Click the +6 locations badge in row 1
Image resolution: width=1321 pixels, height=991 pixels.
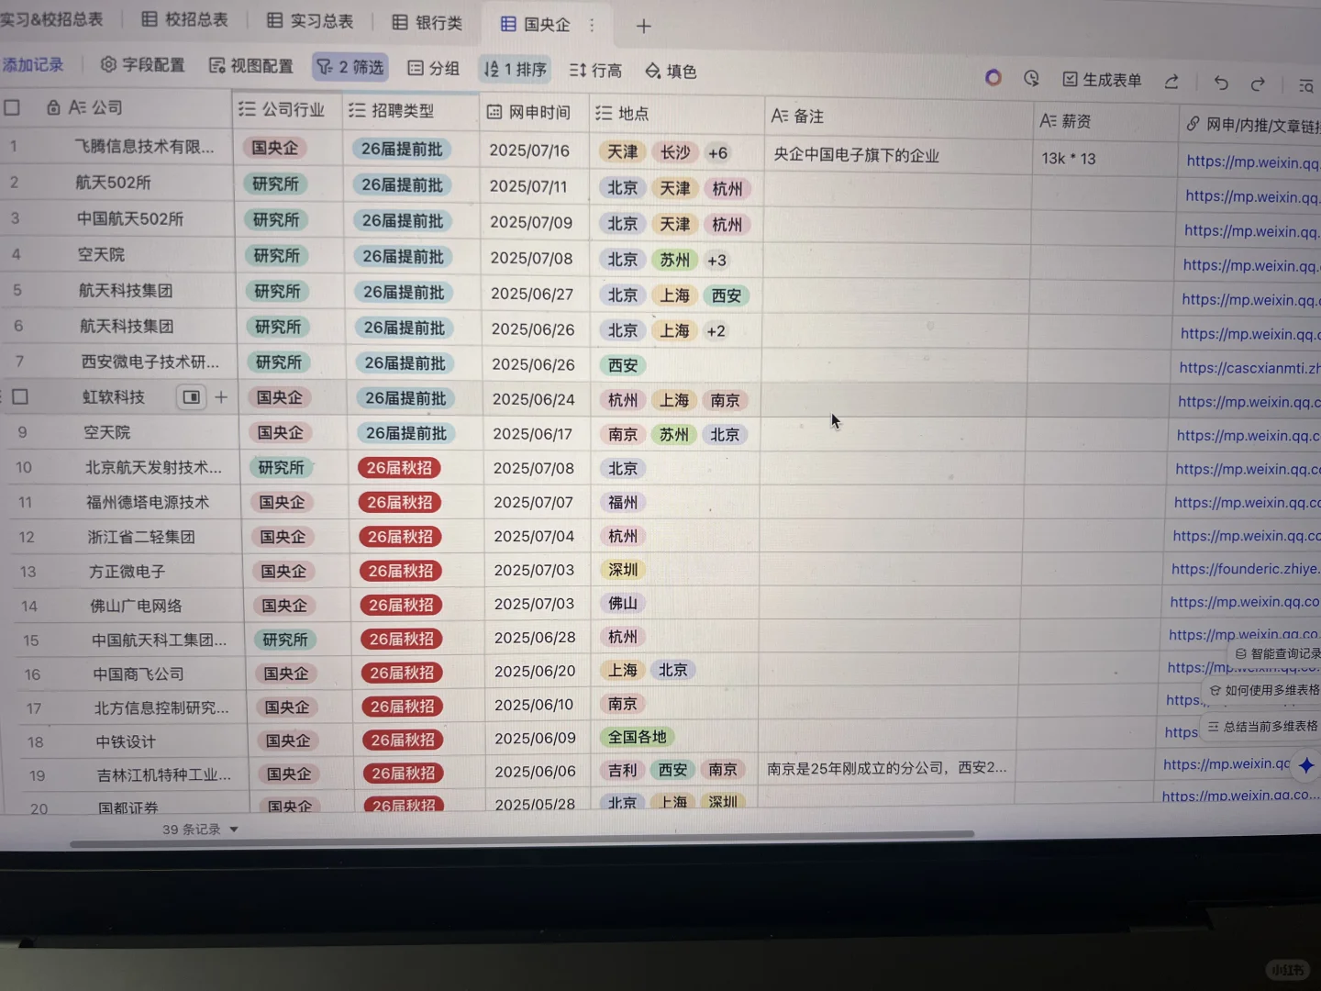pos(717,153)
